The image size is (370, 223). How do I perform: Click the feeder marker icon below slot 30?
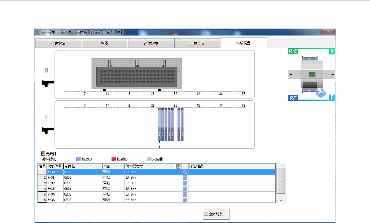[x=159, y=144]
